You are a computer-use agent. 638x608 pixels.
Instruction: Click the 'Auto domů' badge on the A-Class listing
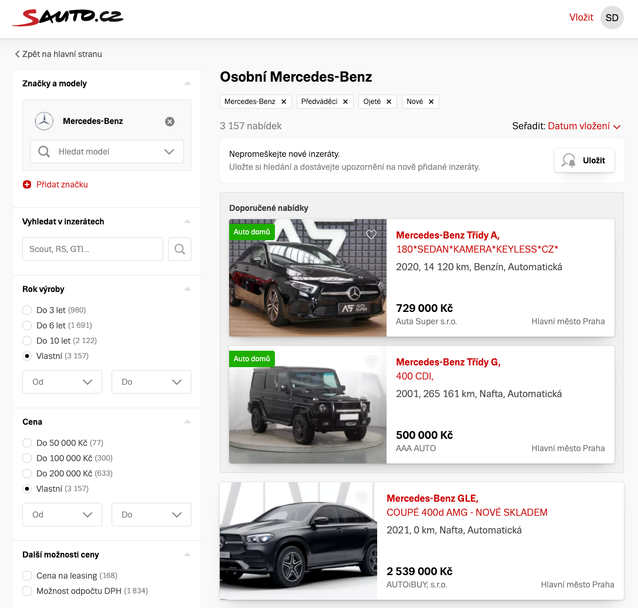(x=252, y=232)
